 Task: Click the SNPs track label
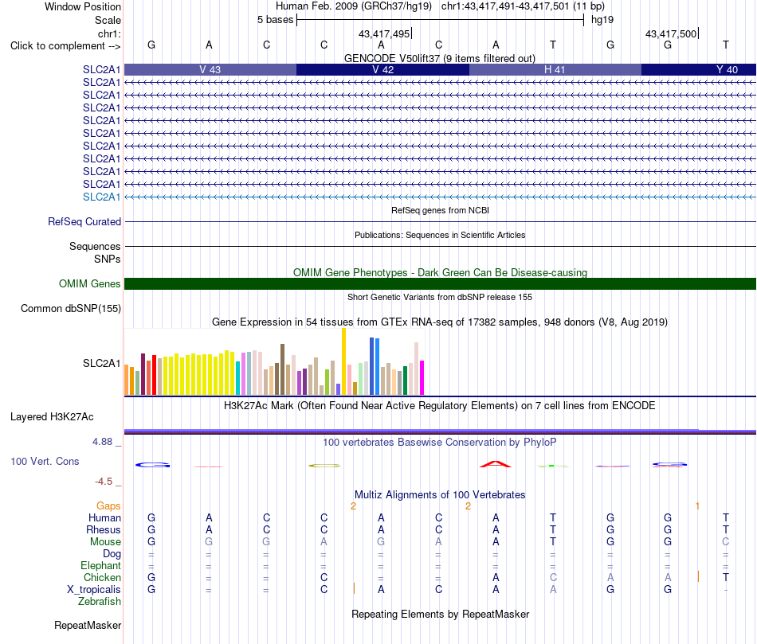(108, 259)
